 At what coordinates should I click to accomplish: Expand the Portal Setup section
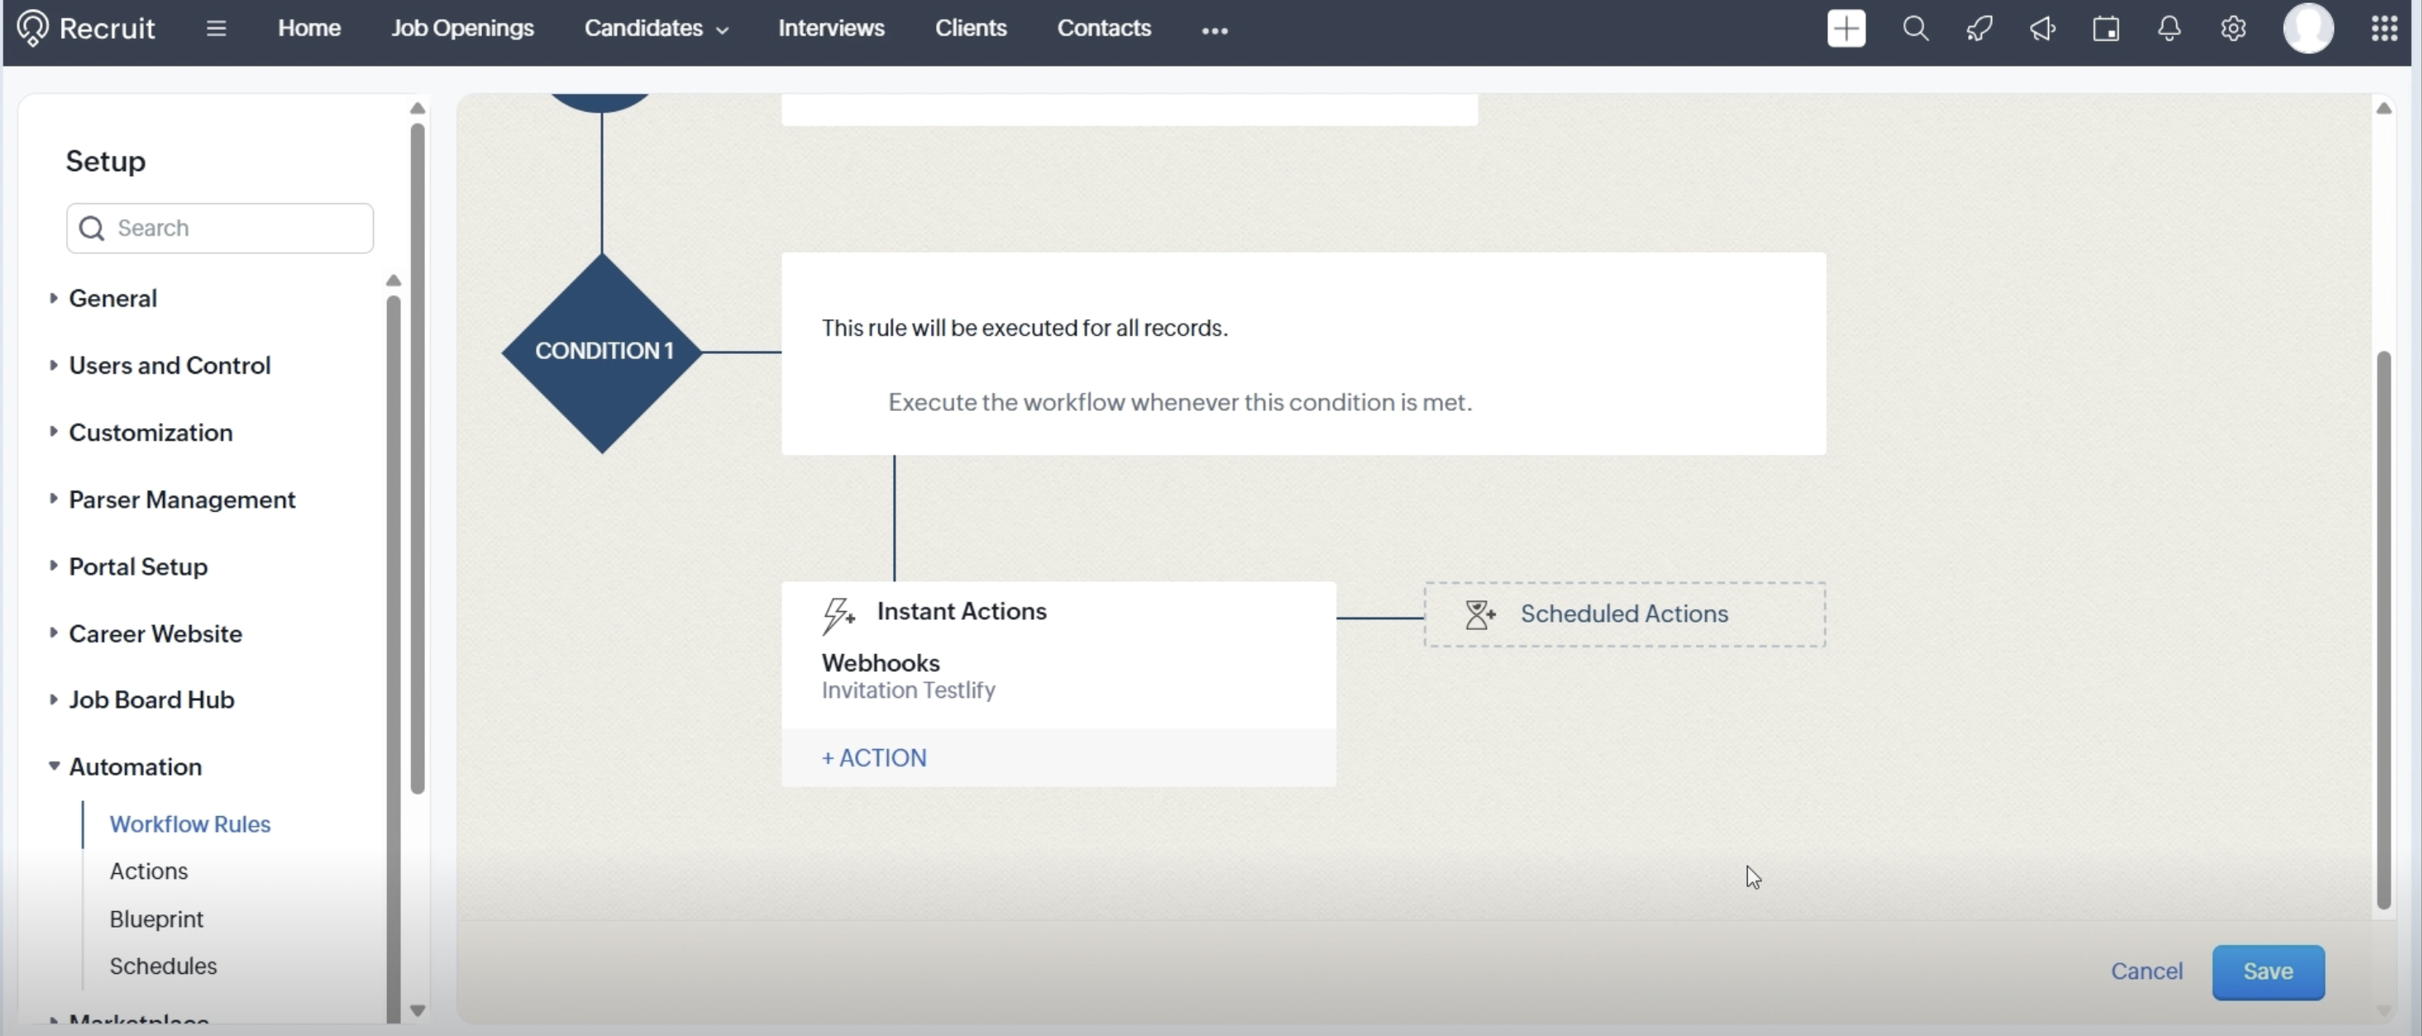[x=138, y=567]
